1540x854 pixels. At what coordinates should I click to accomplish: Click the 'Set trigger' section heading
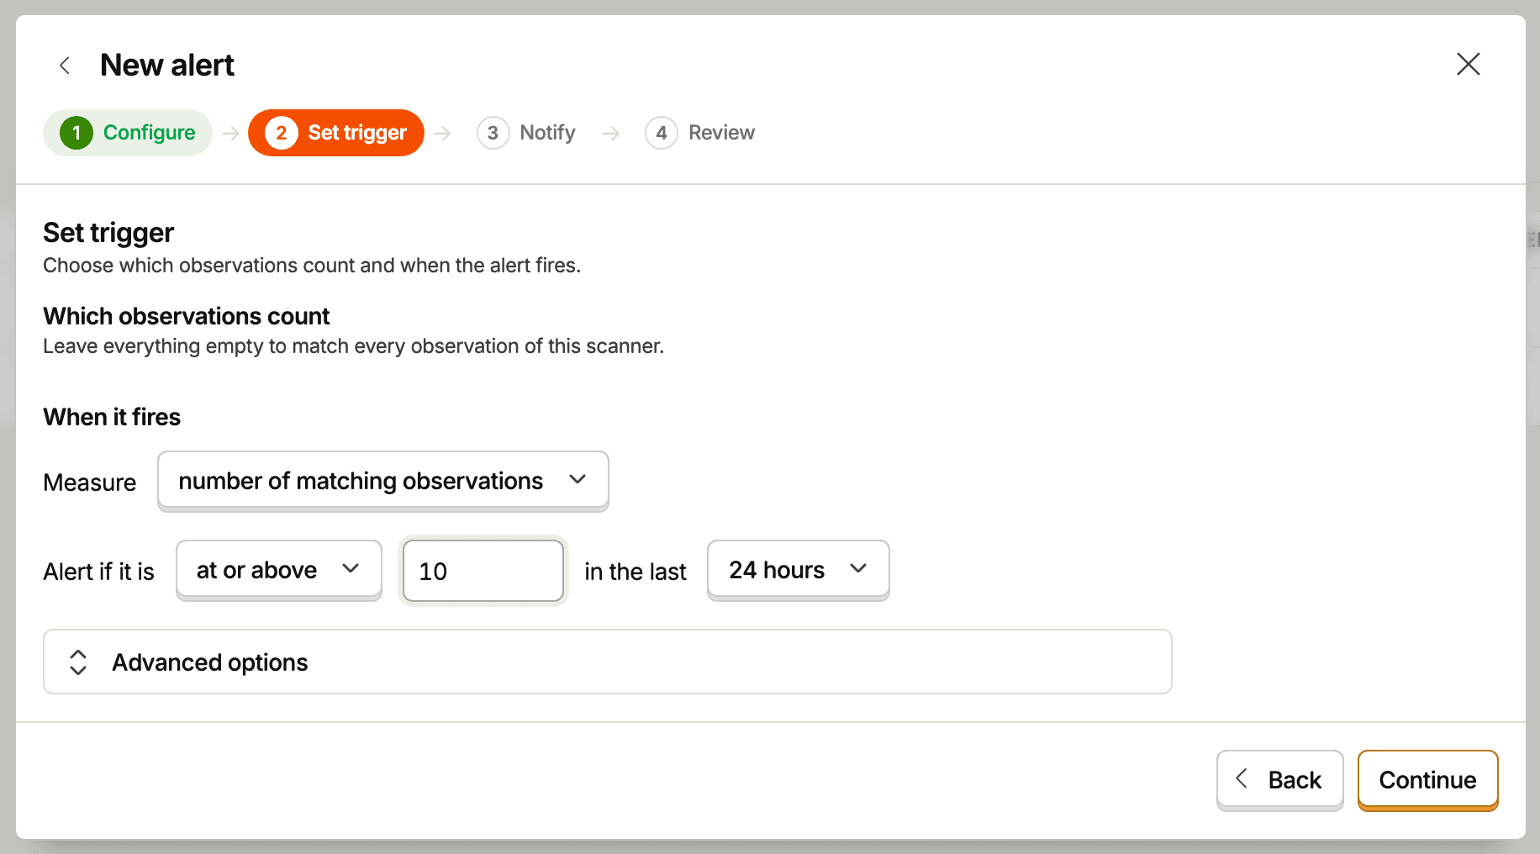(x=108, y=232)
